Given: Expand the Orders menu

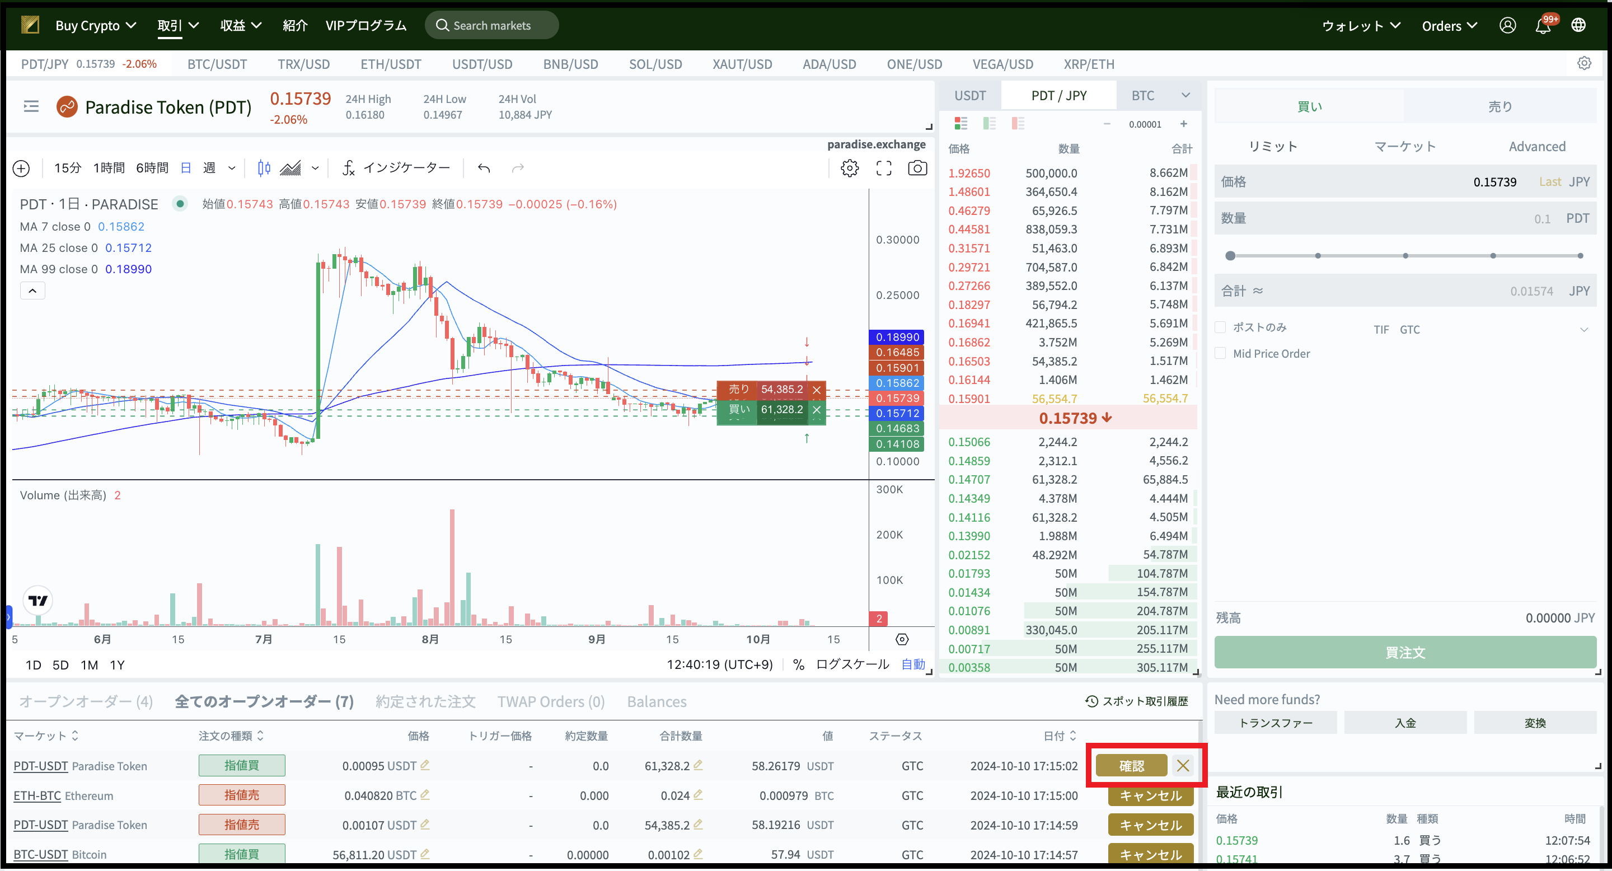Looking at the screenshot, I should pyautogui.click(x=1449, y=26).
